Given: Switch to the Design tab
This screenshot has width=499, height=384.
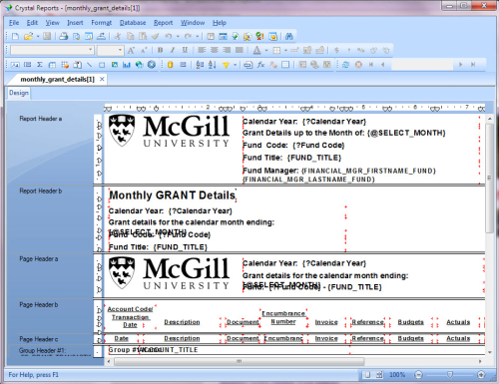Looking at the screenshot, I should pyautogui.click(x=19, y=93).
